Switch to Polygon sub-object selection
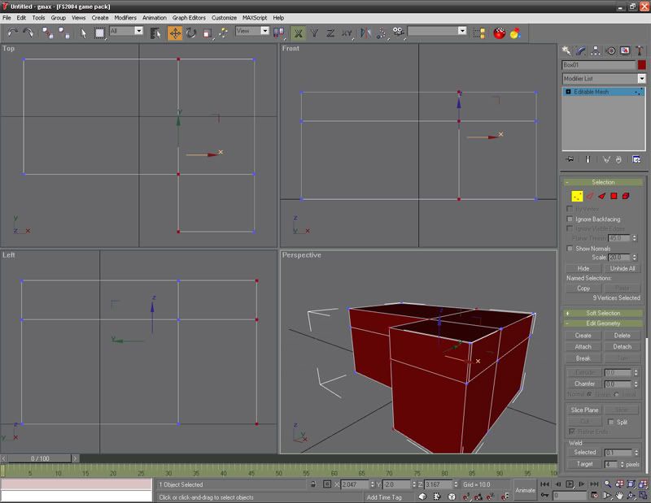 (x=614, y=196)
